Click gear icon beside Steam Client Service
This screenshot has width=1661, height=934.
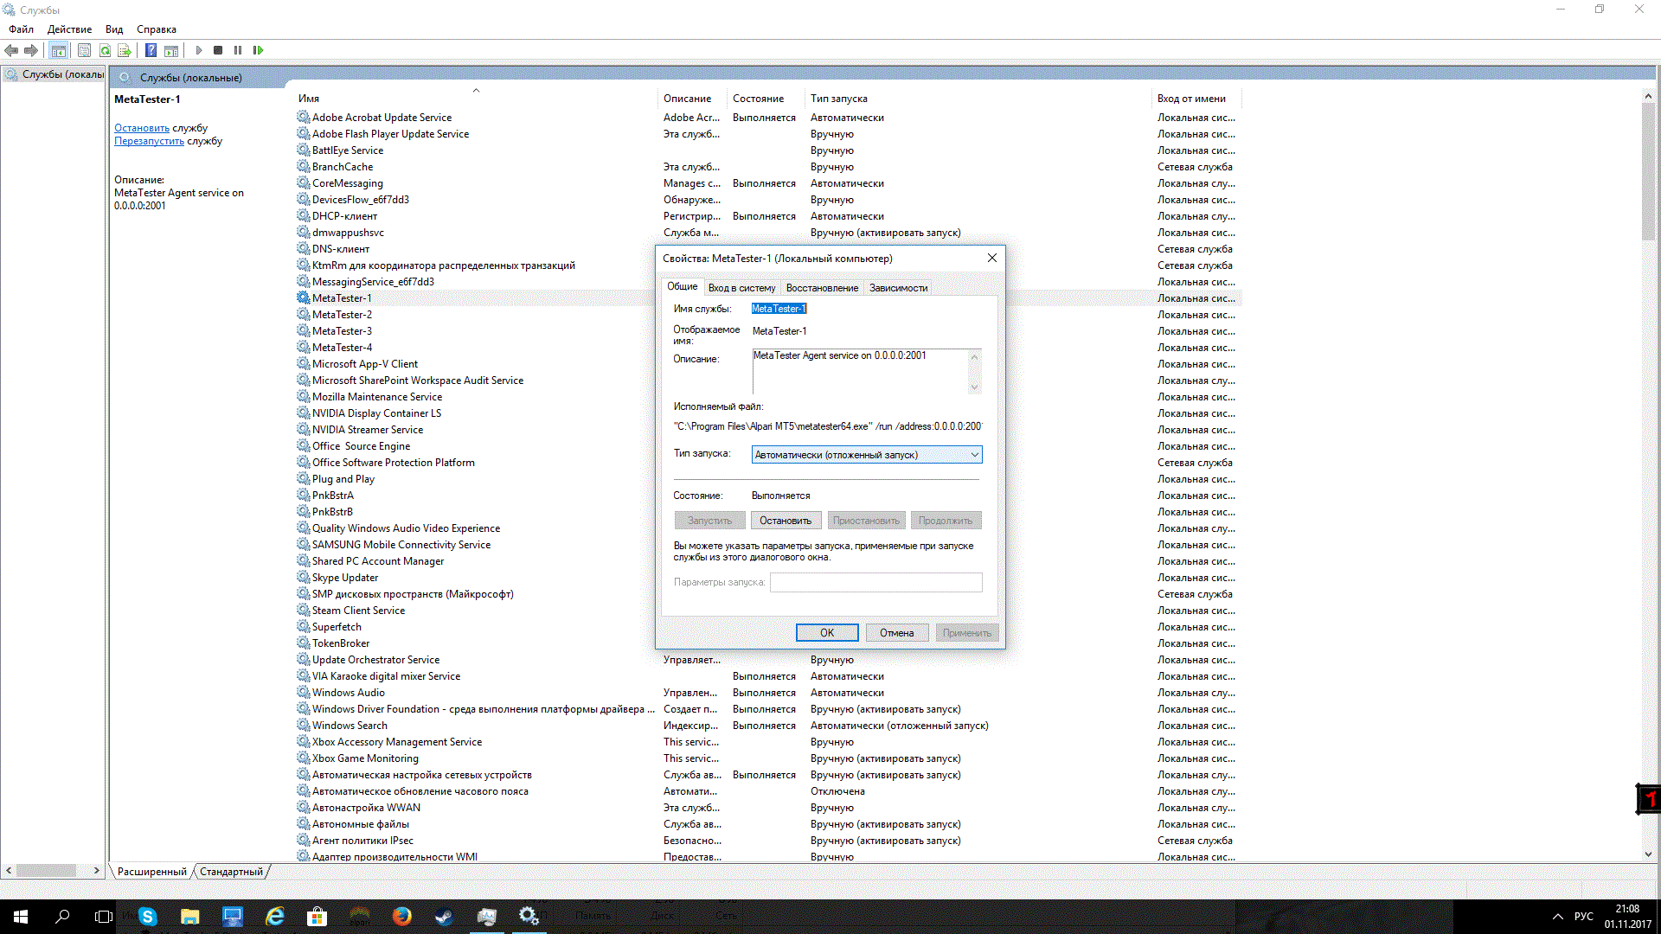pyautogui.click(x=304, y=610)
